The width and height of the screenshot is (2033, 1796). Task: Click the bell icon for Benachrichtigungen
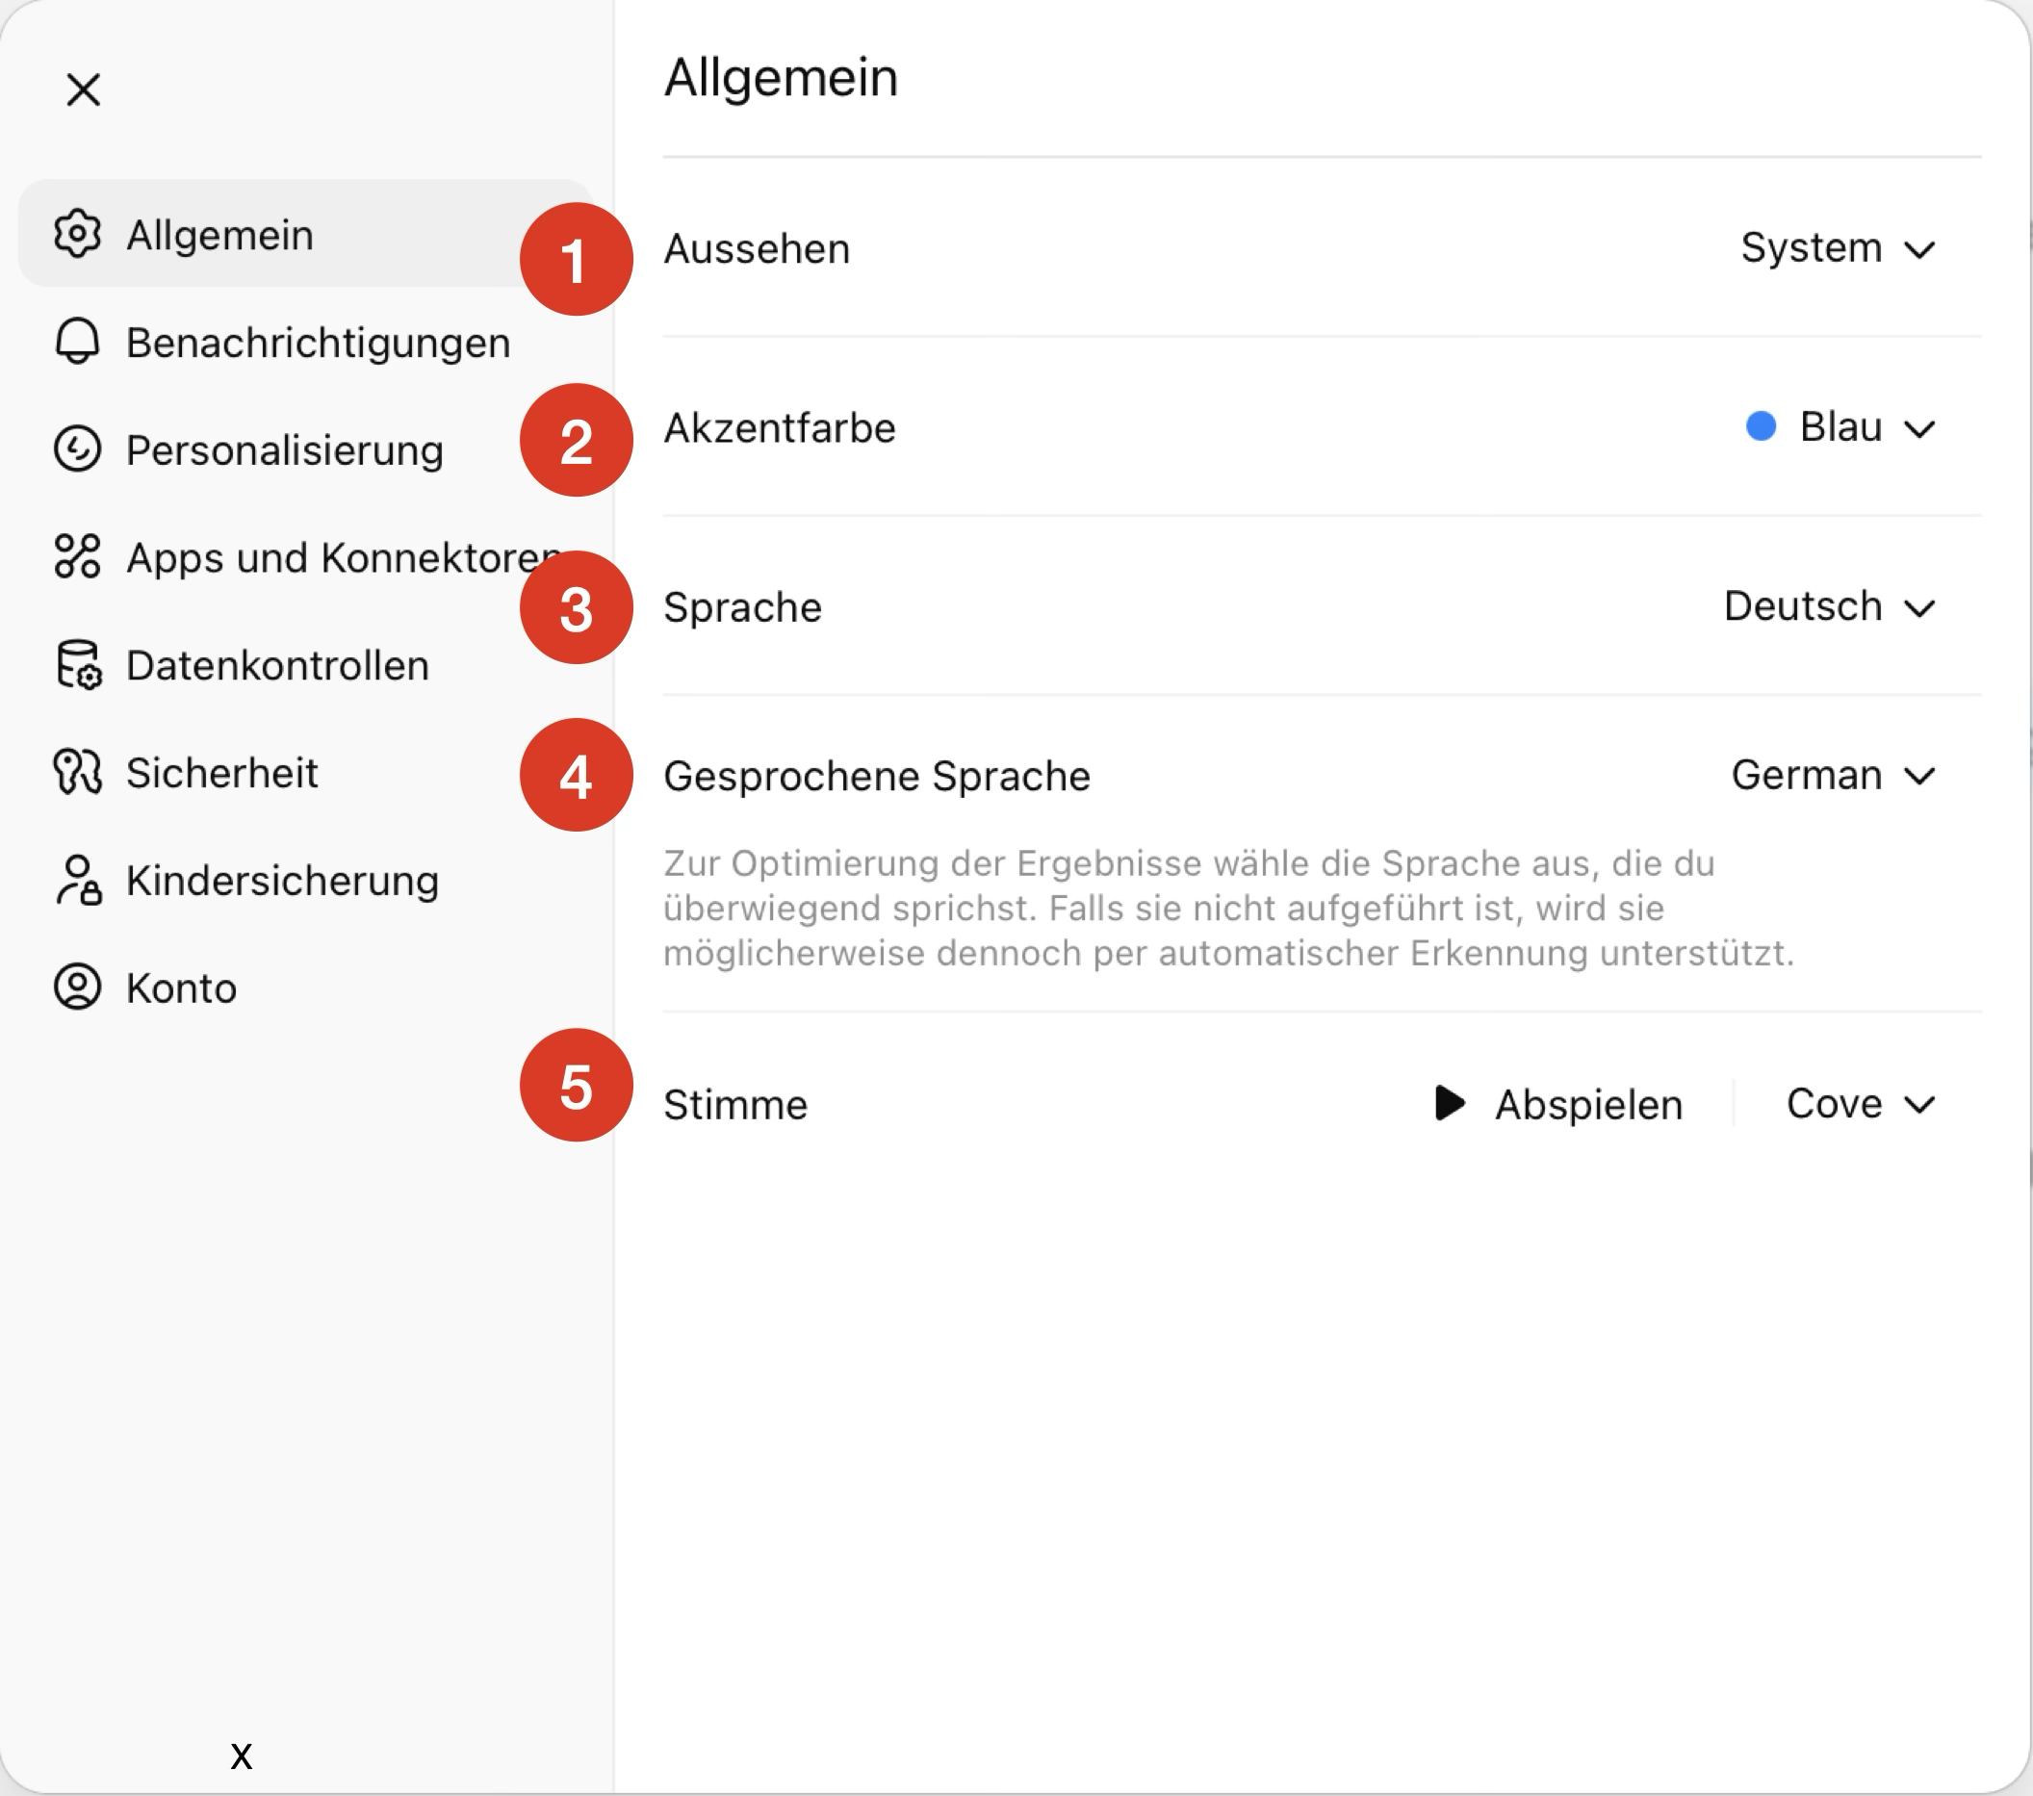(77, 342)
